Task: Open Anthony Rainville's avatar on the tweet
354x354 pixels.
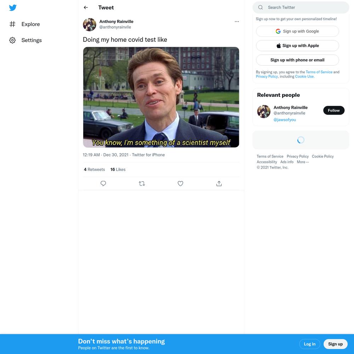Action: (90, 24)
